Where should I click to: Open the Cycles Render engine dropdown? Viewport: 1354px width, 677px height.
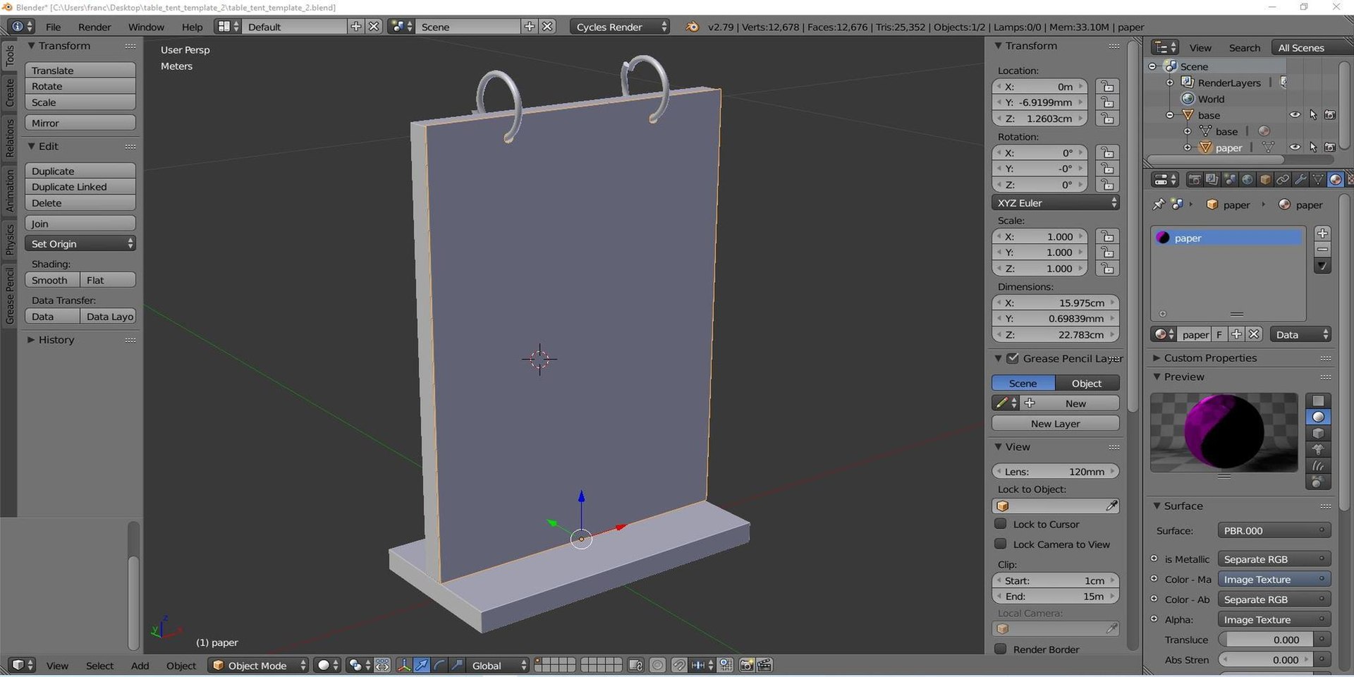[621, 27]
